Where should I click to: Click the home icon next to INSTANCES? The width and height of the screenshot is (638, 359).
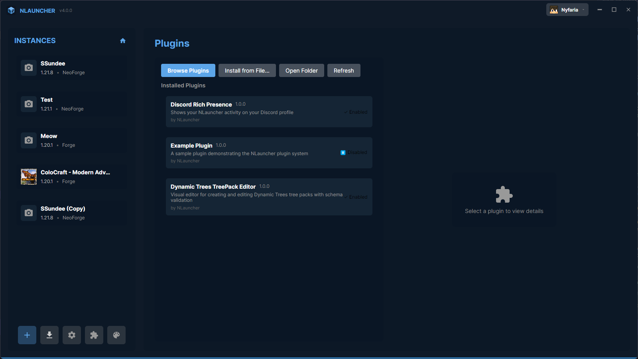pos(123,40)
